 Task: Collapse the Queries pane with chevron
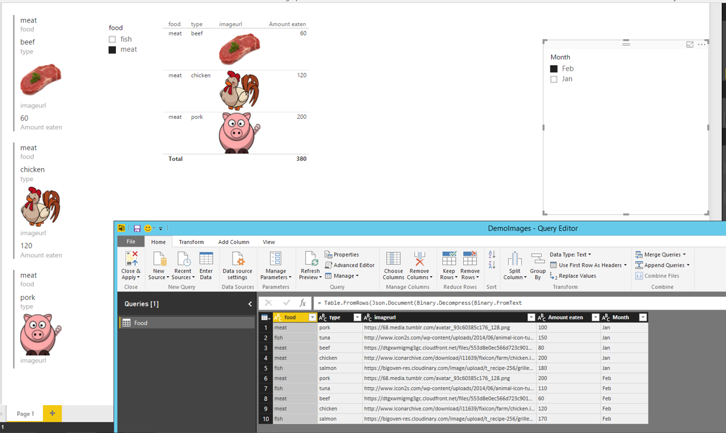pos(250,304)
